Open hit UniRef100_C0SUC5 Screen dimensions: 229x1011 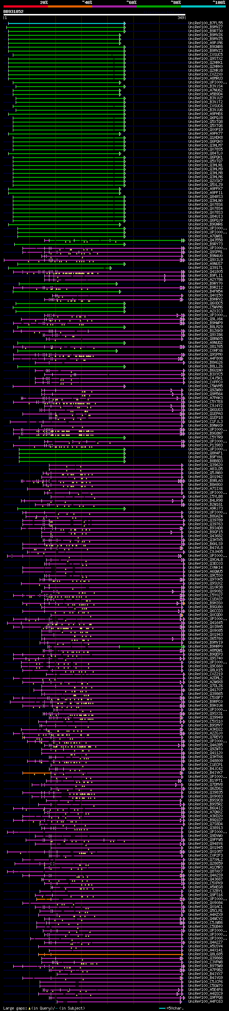(x=205, y=55)
